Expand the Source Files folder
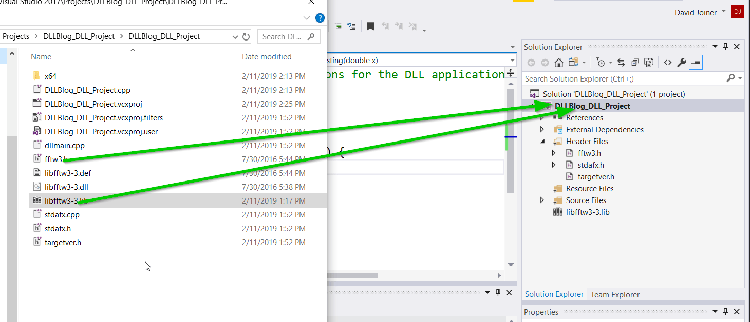This screenshot has width=750, height=322. coord(542,200)
